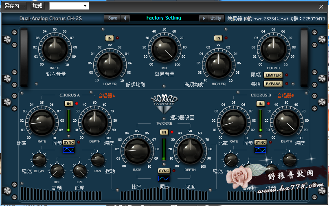This screenshot has width=329, height=206.
Task: Click Dual-Analog Chorus CH-2S title
Action: point(50,18)
